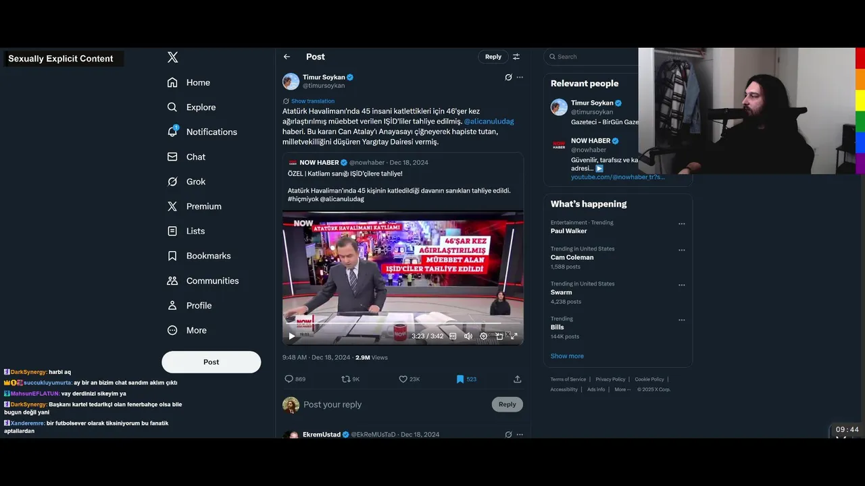
Task: Click the Show more trends link
Action: point(567,356)
